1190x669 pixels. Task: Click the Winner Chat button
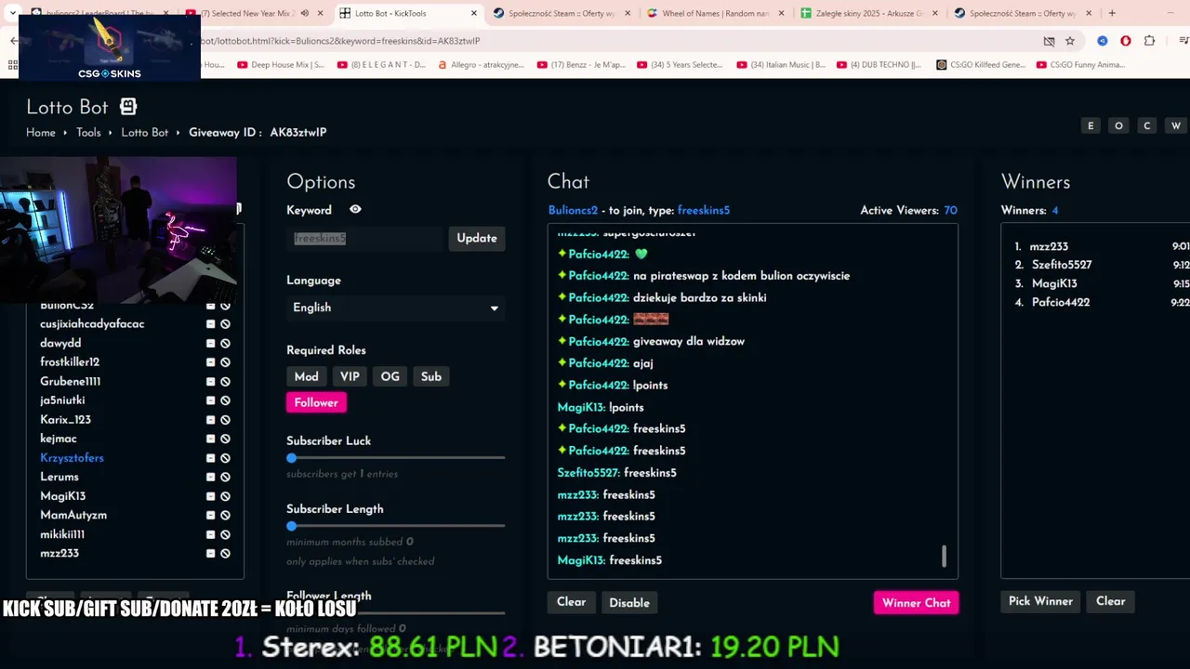point(916,603)
